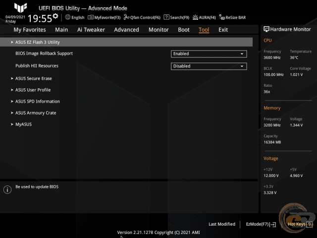Open Qfan Control(F6)
The height and width of the screenshot is (238, 317).
click(x=145, y=17)
